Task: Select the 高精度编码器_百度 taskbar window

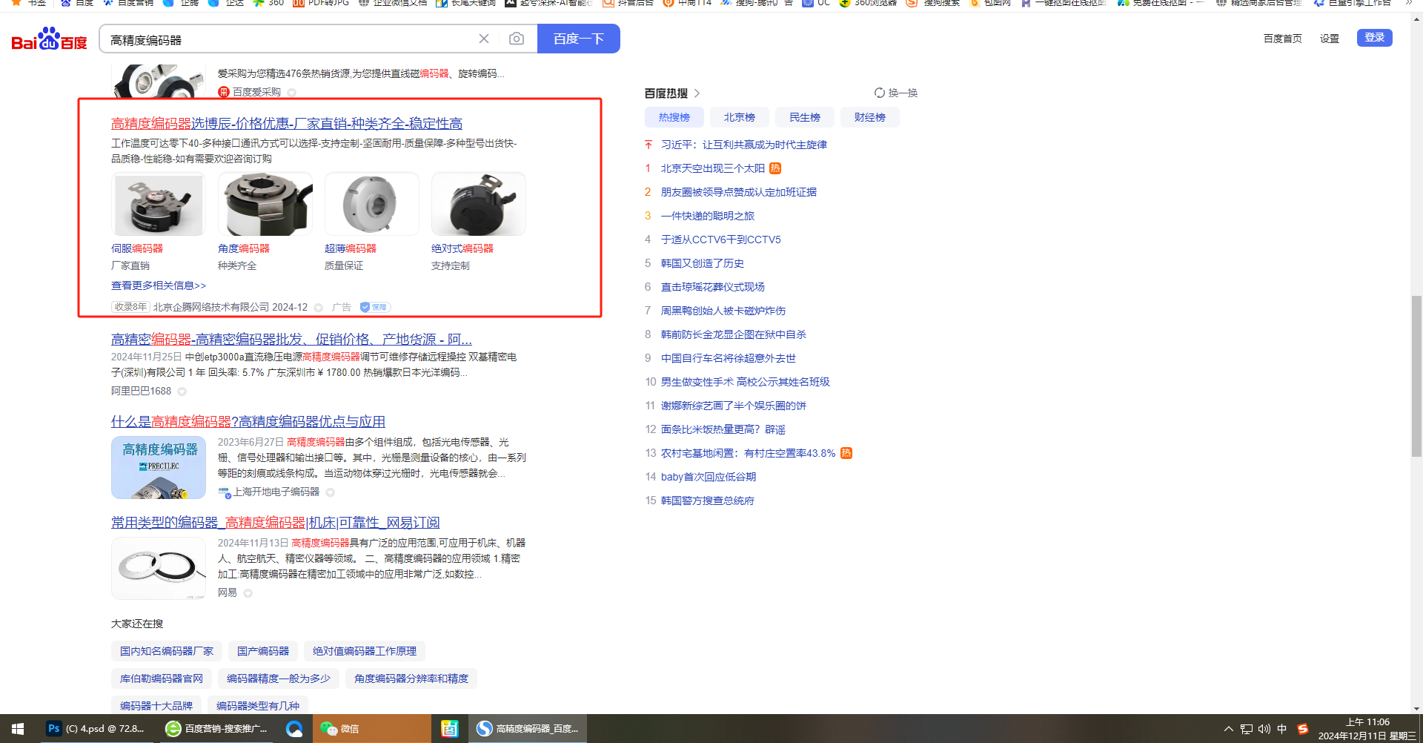Action: point(528,729)
